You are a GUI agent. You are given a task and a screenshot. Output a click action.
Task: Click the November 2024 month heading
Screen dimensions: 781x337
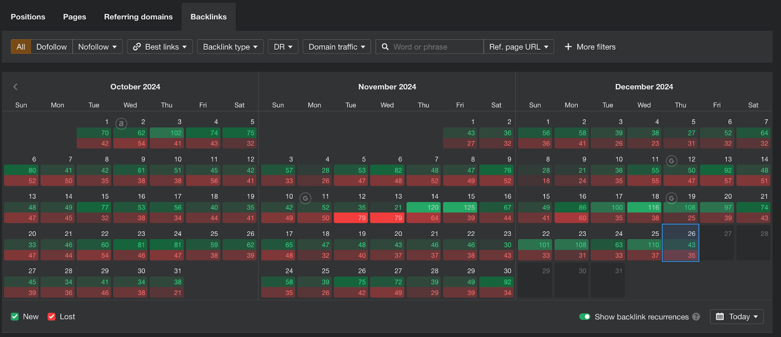point(387,86)
